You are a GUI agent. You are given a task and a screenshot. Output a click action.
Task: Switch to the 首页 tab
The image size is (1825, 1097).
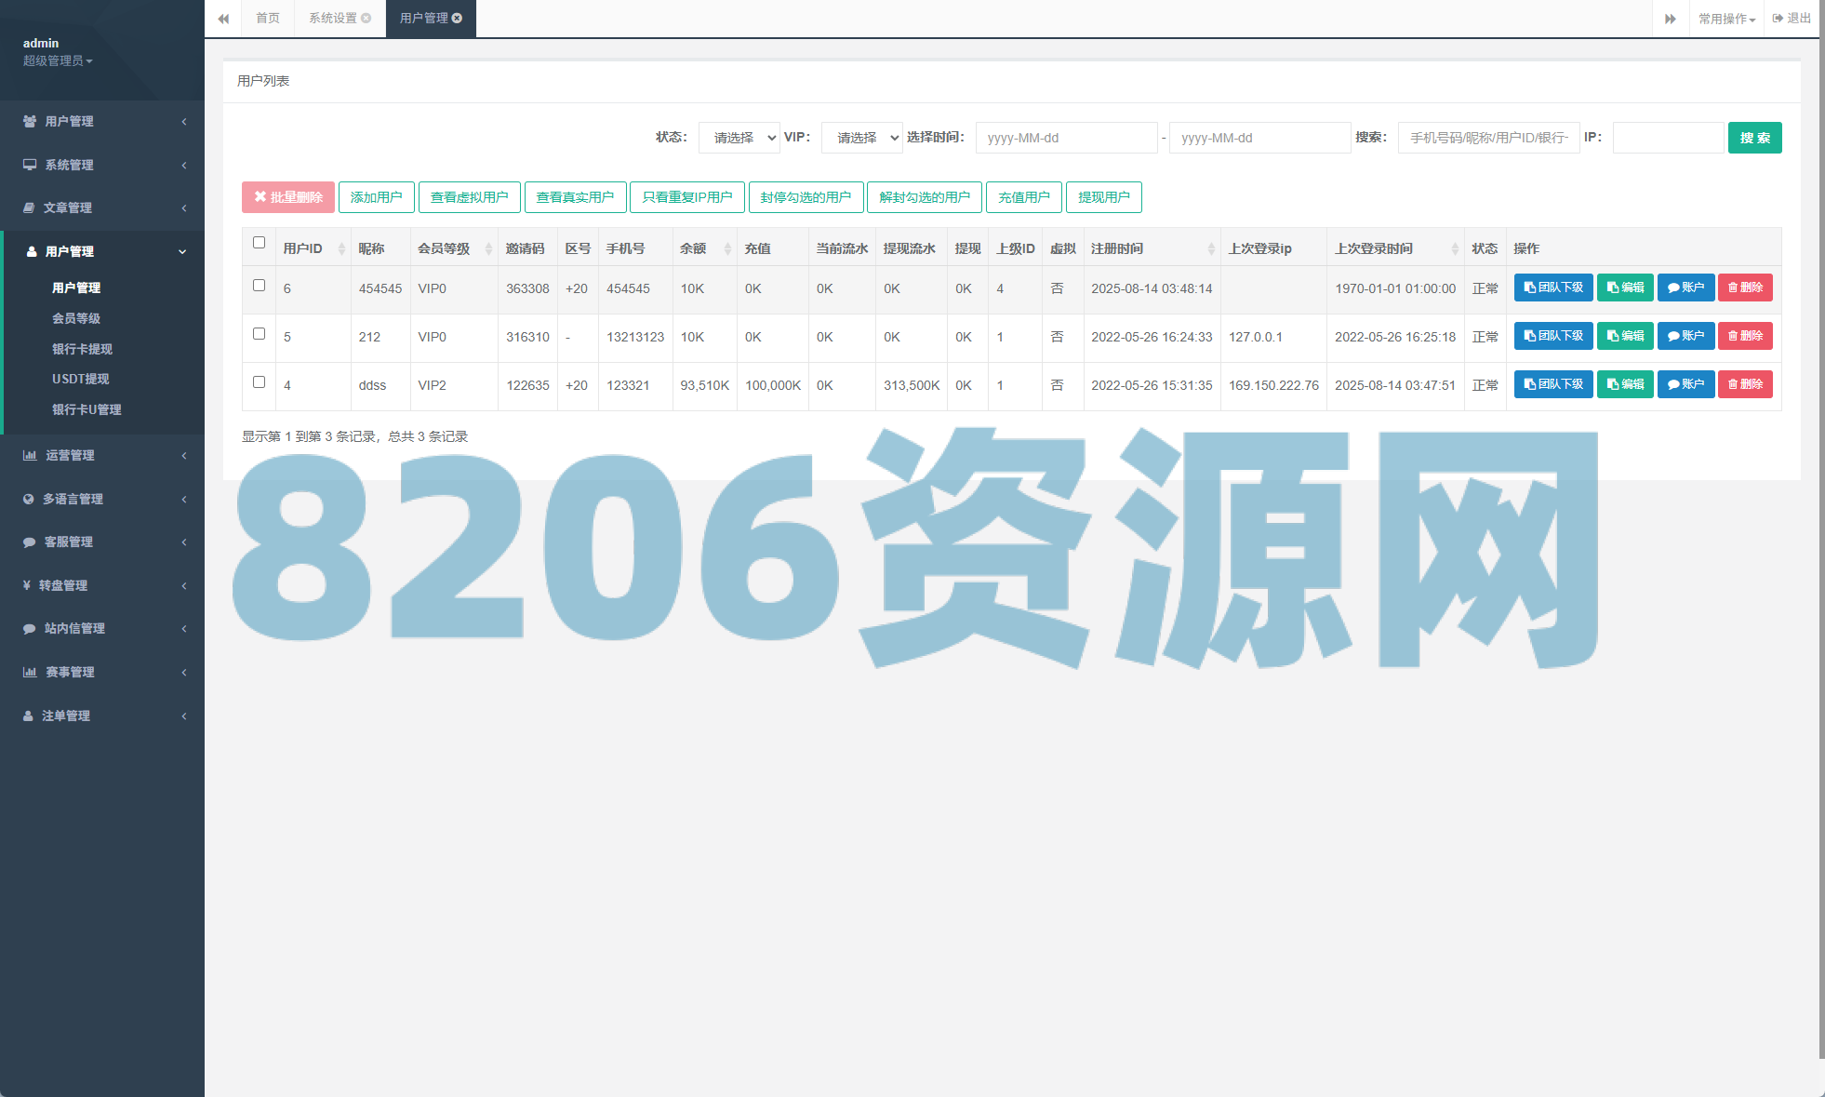pyautogui.click(x=268, y=18)
